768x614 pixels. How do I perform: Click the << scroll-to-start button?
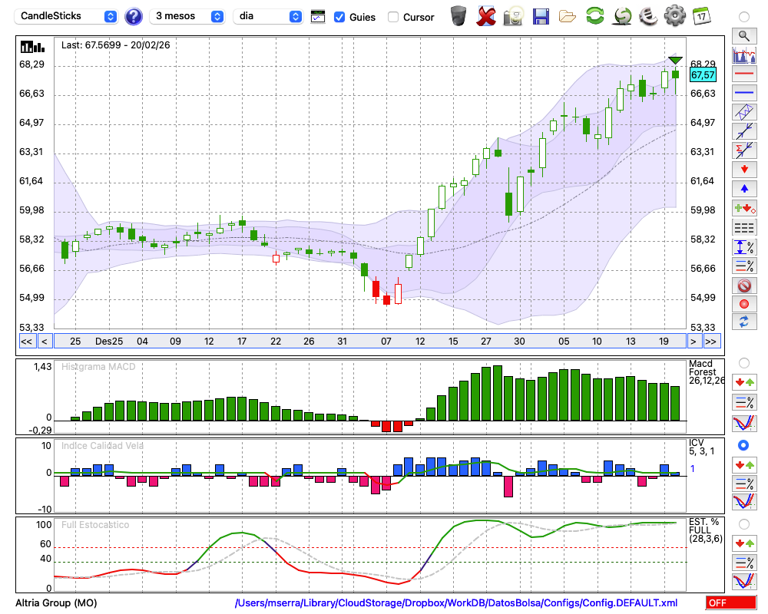point(26,342)
